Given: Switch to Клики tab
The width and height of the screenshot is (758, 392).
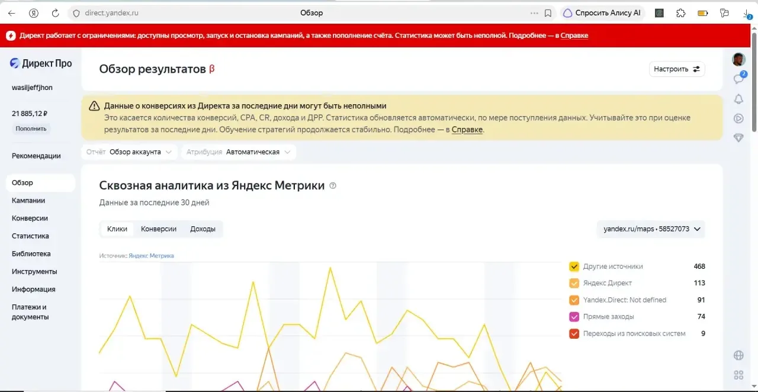Looking at the screenshot, I should pos(117,229).
